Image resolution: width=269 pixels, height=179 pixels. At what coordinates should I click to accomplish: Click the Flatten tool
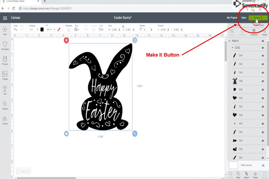coord(255,175)
